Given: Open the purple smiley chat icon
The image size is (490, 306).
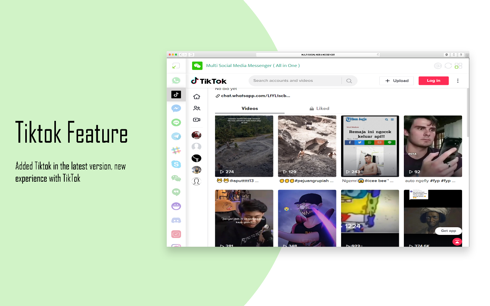Looking at the screenshot, I should [176, 206].
